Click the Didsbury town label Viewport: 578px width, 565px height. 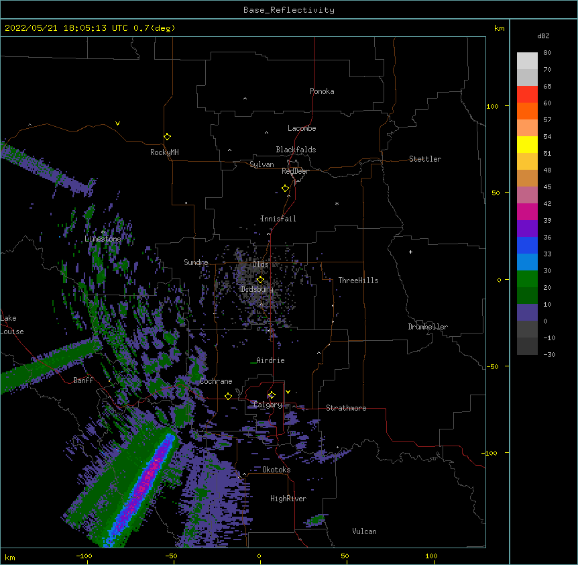(x=257, y=289)
